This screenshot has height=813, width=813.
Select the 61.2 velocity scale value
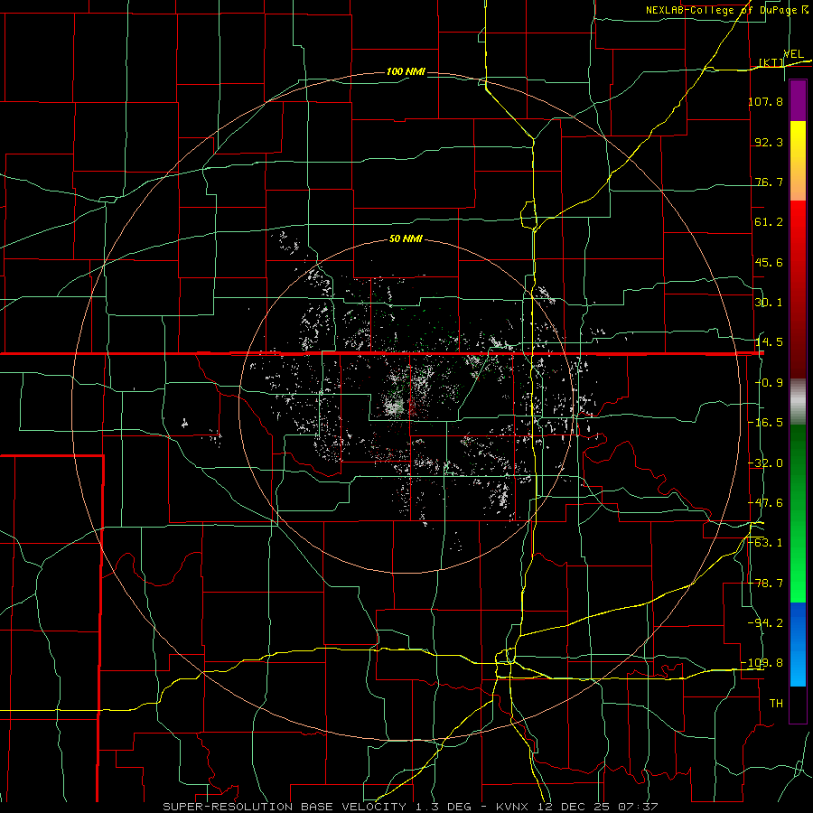(769, 222)
